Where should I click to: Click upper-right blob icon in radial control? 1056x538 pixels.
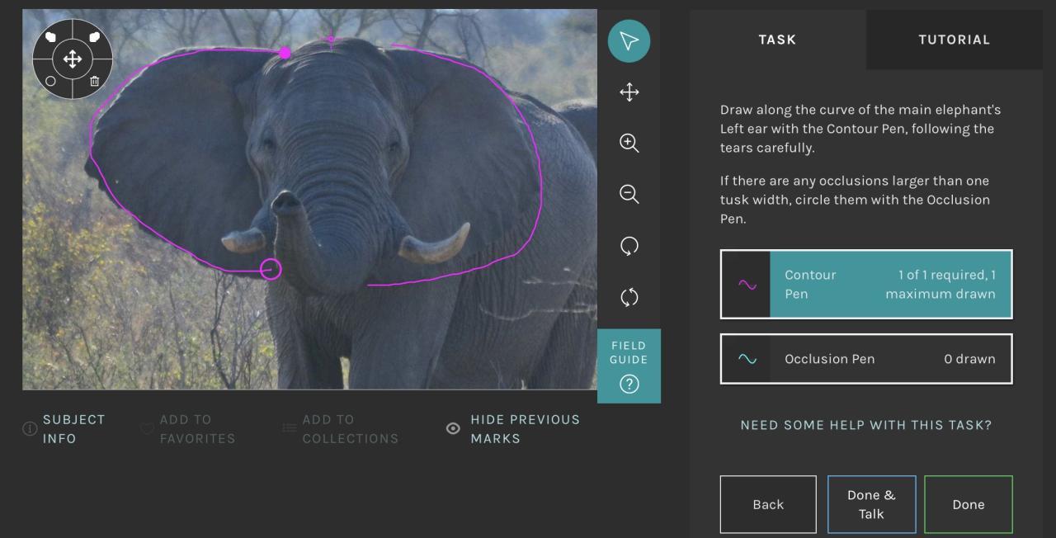point(94,36)
